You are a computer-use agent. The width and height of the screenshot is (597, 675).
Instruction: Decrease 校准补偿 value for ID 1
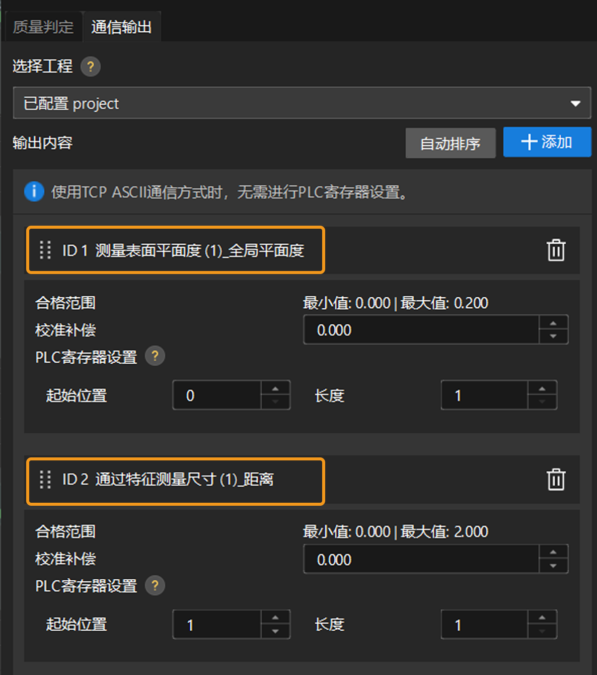point(553,336)
